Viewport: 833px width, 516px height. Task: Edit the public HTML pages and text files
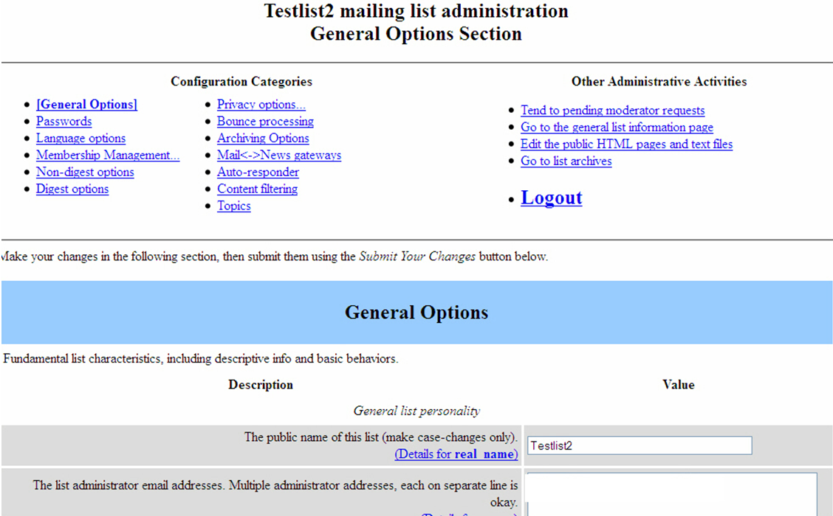(x=626, y=144)
